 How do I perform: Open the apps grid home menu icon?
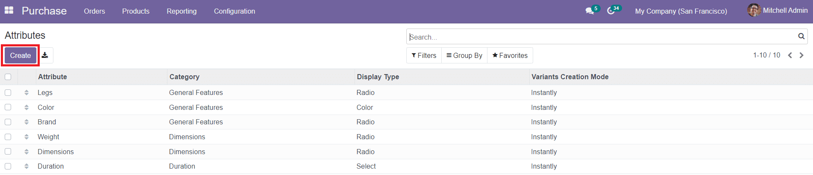9,11
